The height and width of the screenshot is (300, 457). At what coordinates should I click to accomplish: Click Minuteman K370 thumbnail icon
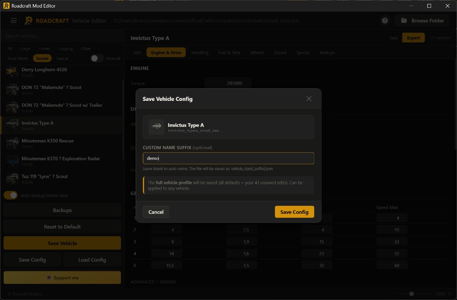12,161
